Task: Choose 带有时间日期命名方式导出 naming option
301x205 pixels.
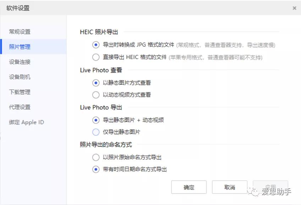Action: [x=95, y=170]
